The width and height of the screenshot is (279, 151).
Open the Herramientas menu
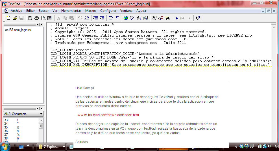71,11
